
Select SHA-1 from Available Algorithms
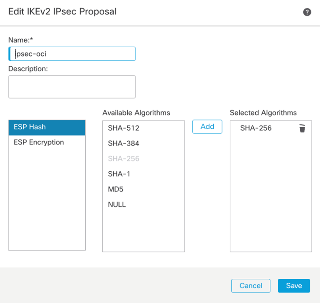click(x=119, y=174)
